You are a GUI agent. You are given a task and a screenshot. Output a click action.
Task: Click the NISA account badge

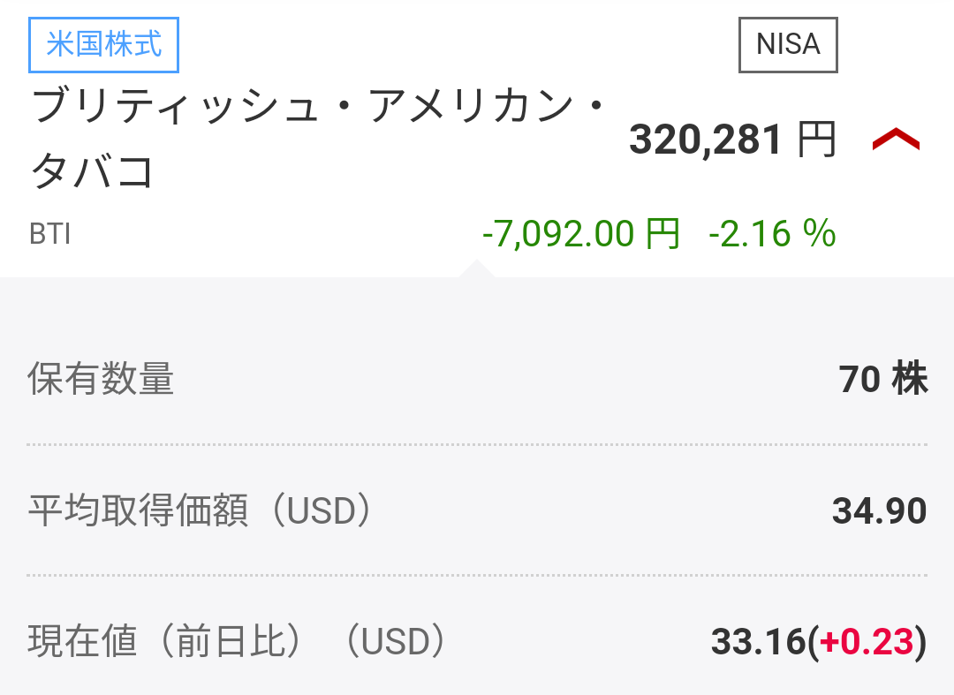(x=788, y=44)
